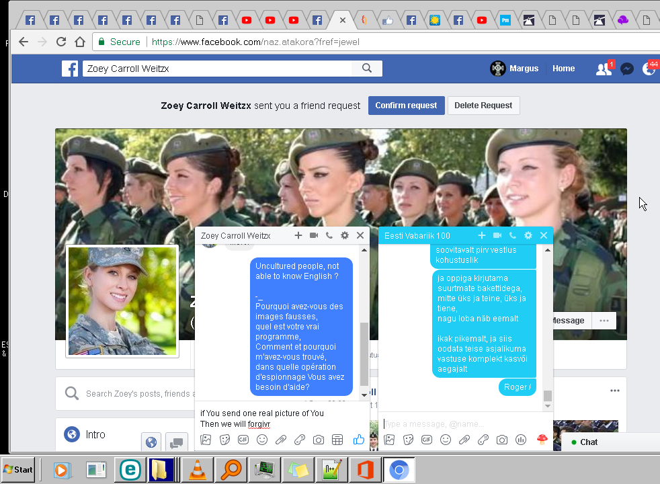Add people to Eesti Vabariik 100 chat
This screenshot has width=660, height=484.
(482, 235)
